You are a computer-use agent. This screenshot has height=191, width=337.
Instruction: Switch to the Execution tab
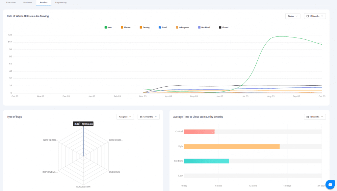[11, 3]
